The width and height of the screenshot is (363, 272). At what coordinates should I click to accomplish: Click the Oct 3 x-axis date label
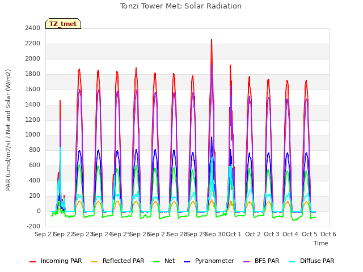click(x=272, y=234)
